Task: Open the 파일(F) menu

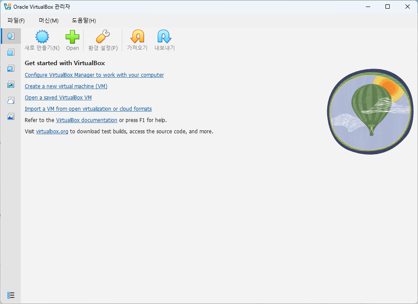Action: pos(16,20)
